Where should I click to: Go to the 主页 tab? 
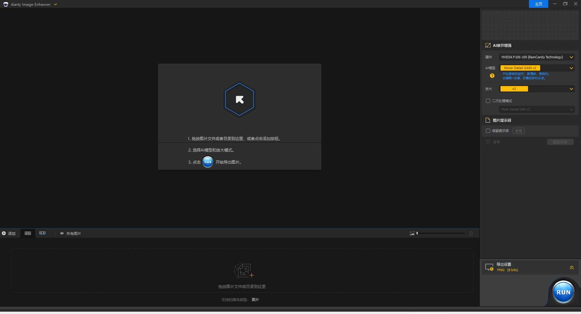538,4
